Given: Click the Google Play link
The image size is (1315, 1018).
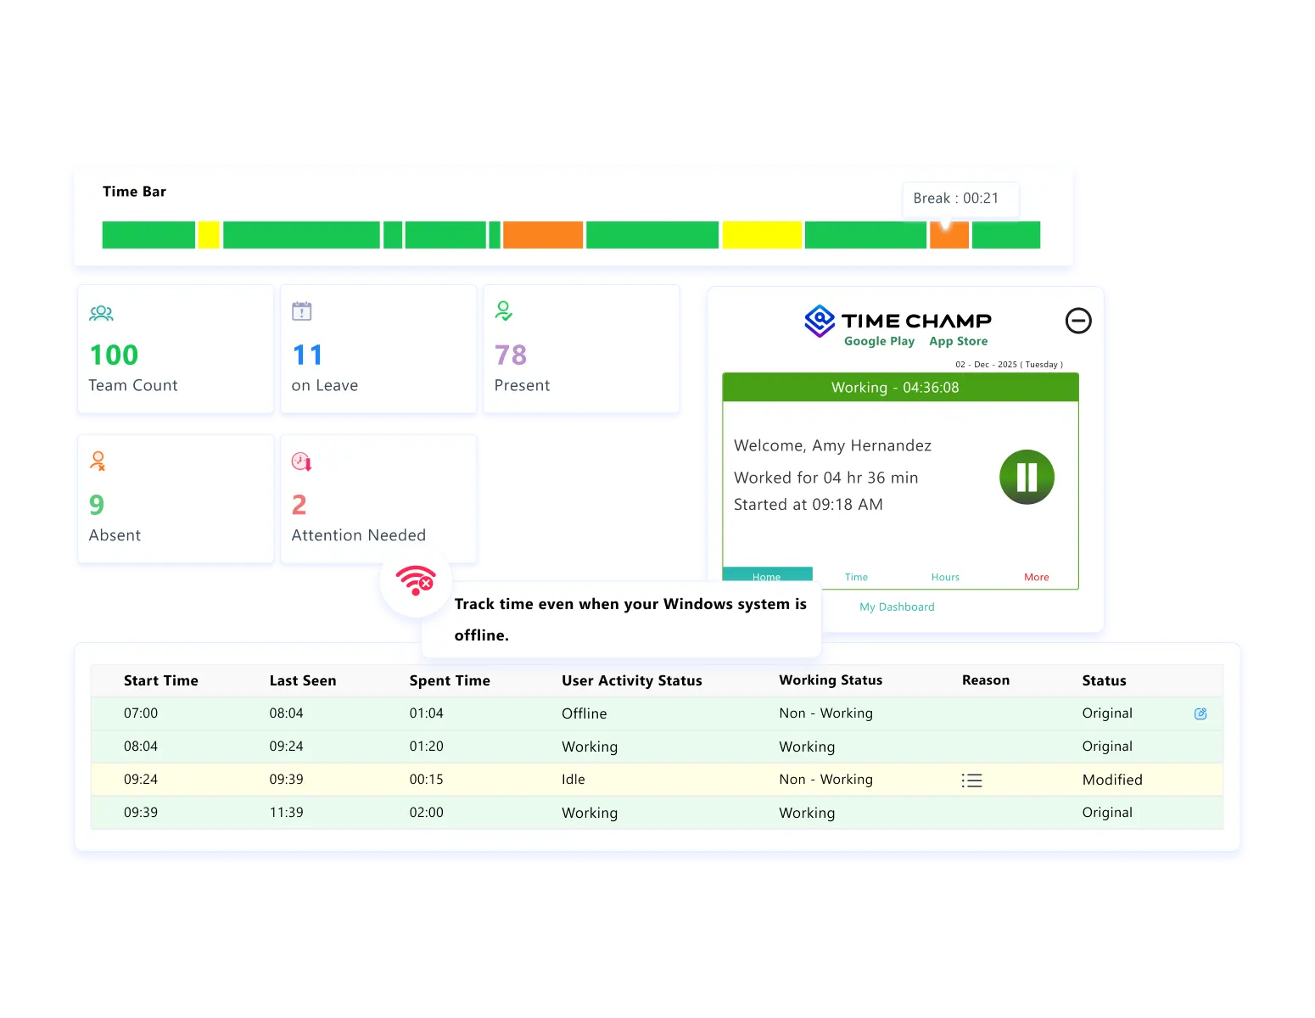Looking at the screenshot, I should 880,341.
